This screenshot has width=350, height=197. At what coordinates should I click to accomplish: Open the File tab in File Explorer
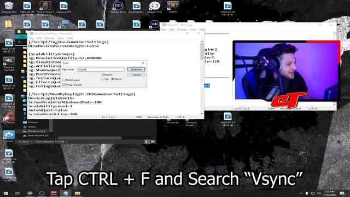coord(22,37)
